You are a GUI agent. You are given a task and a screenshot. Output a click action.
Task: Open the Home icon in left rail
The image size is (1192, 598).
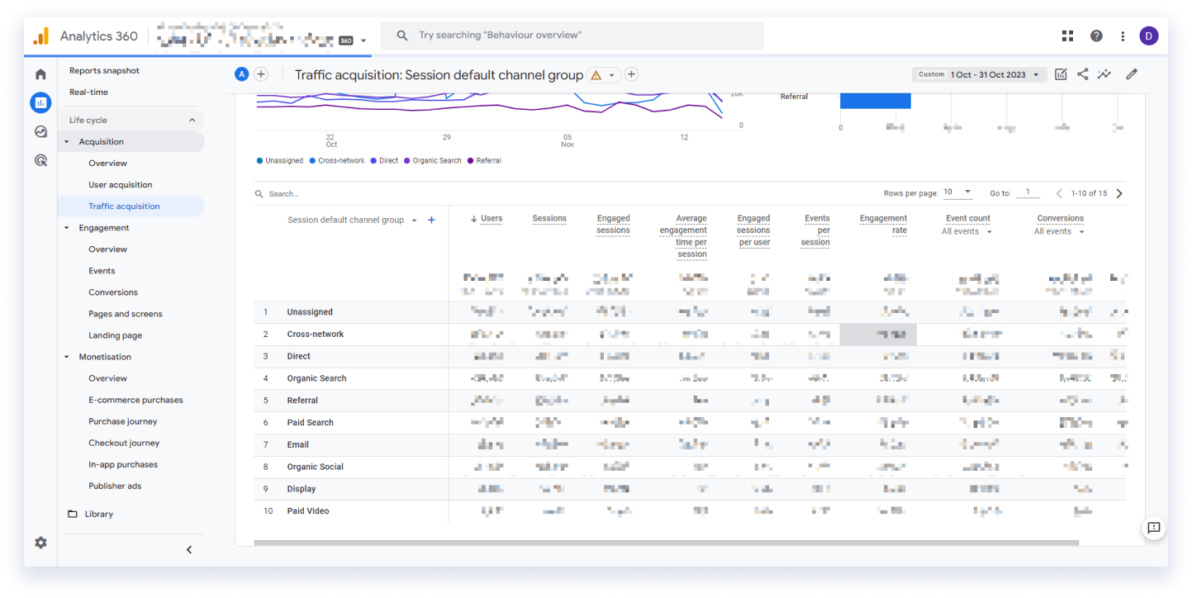pyautogui.click(x=40, y=74)
